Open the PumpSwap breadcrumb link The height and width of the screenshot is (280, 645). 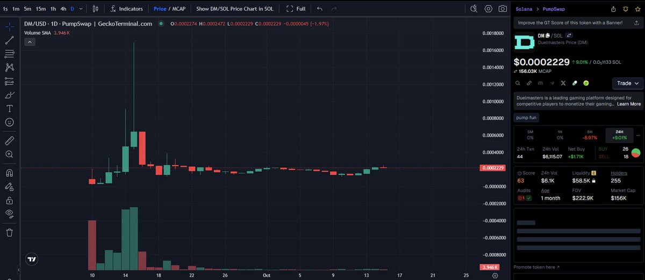coord(553,9)
